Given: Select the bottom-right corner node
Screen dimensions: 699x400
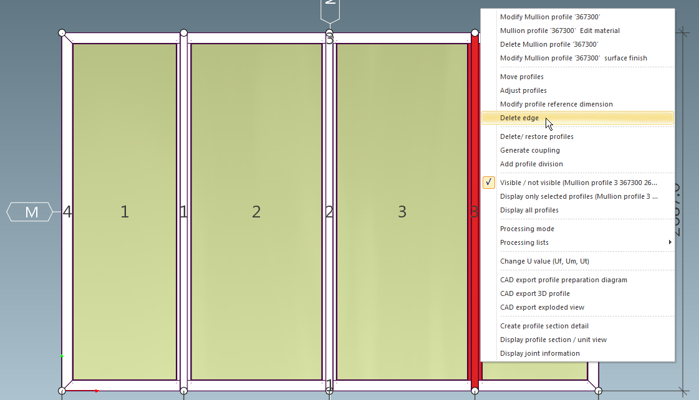Looking at the screenshot, I should pyautogui.click(x=598, y=391).
